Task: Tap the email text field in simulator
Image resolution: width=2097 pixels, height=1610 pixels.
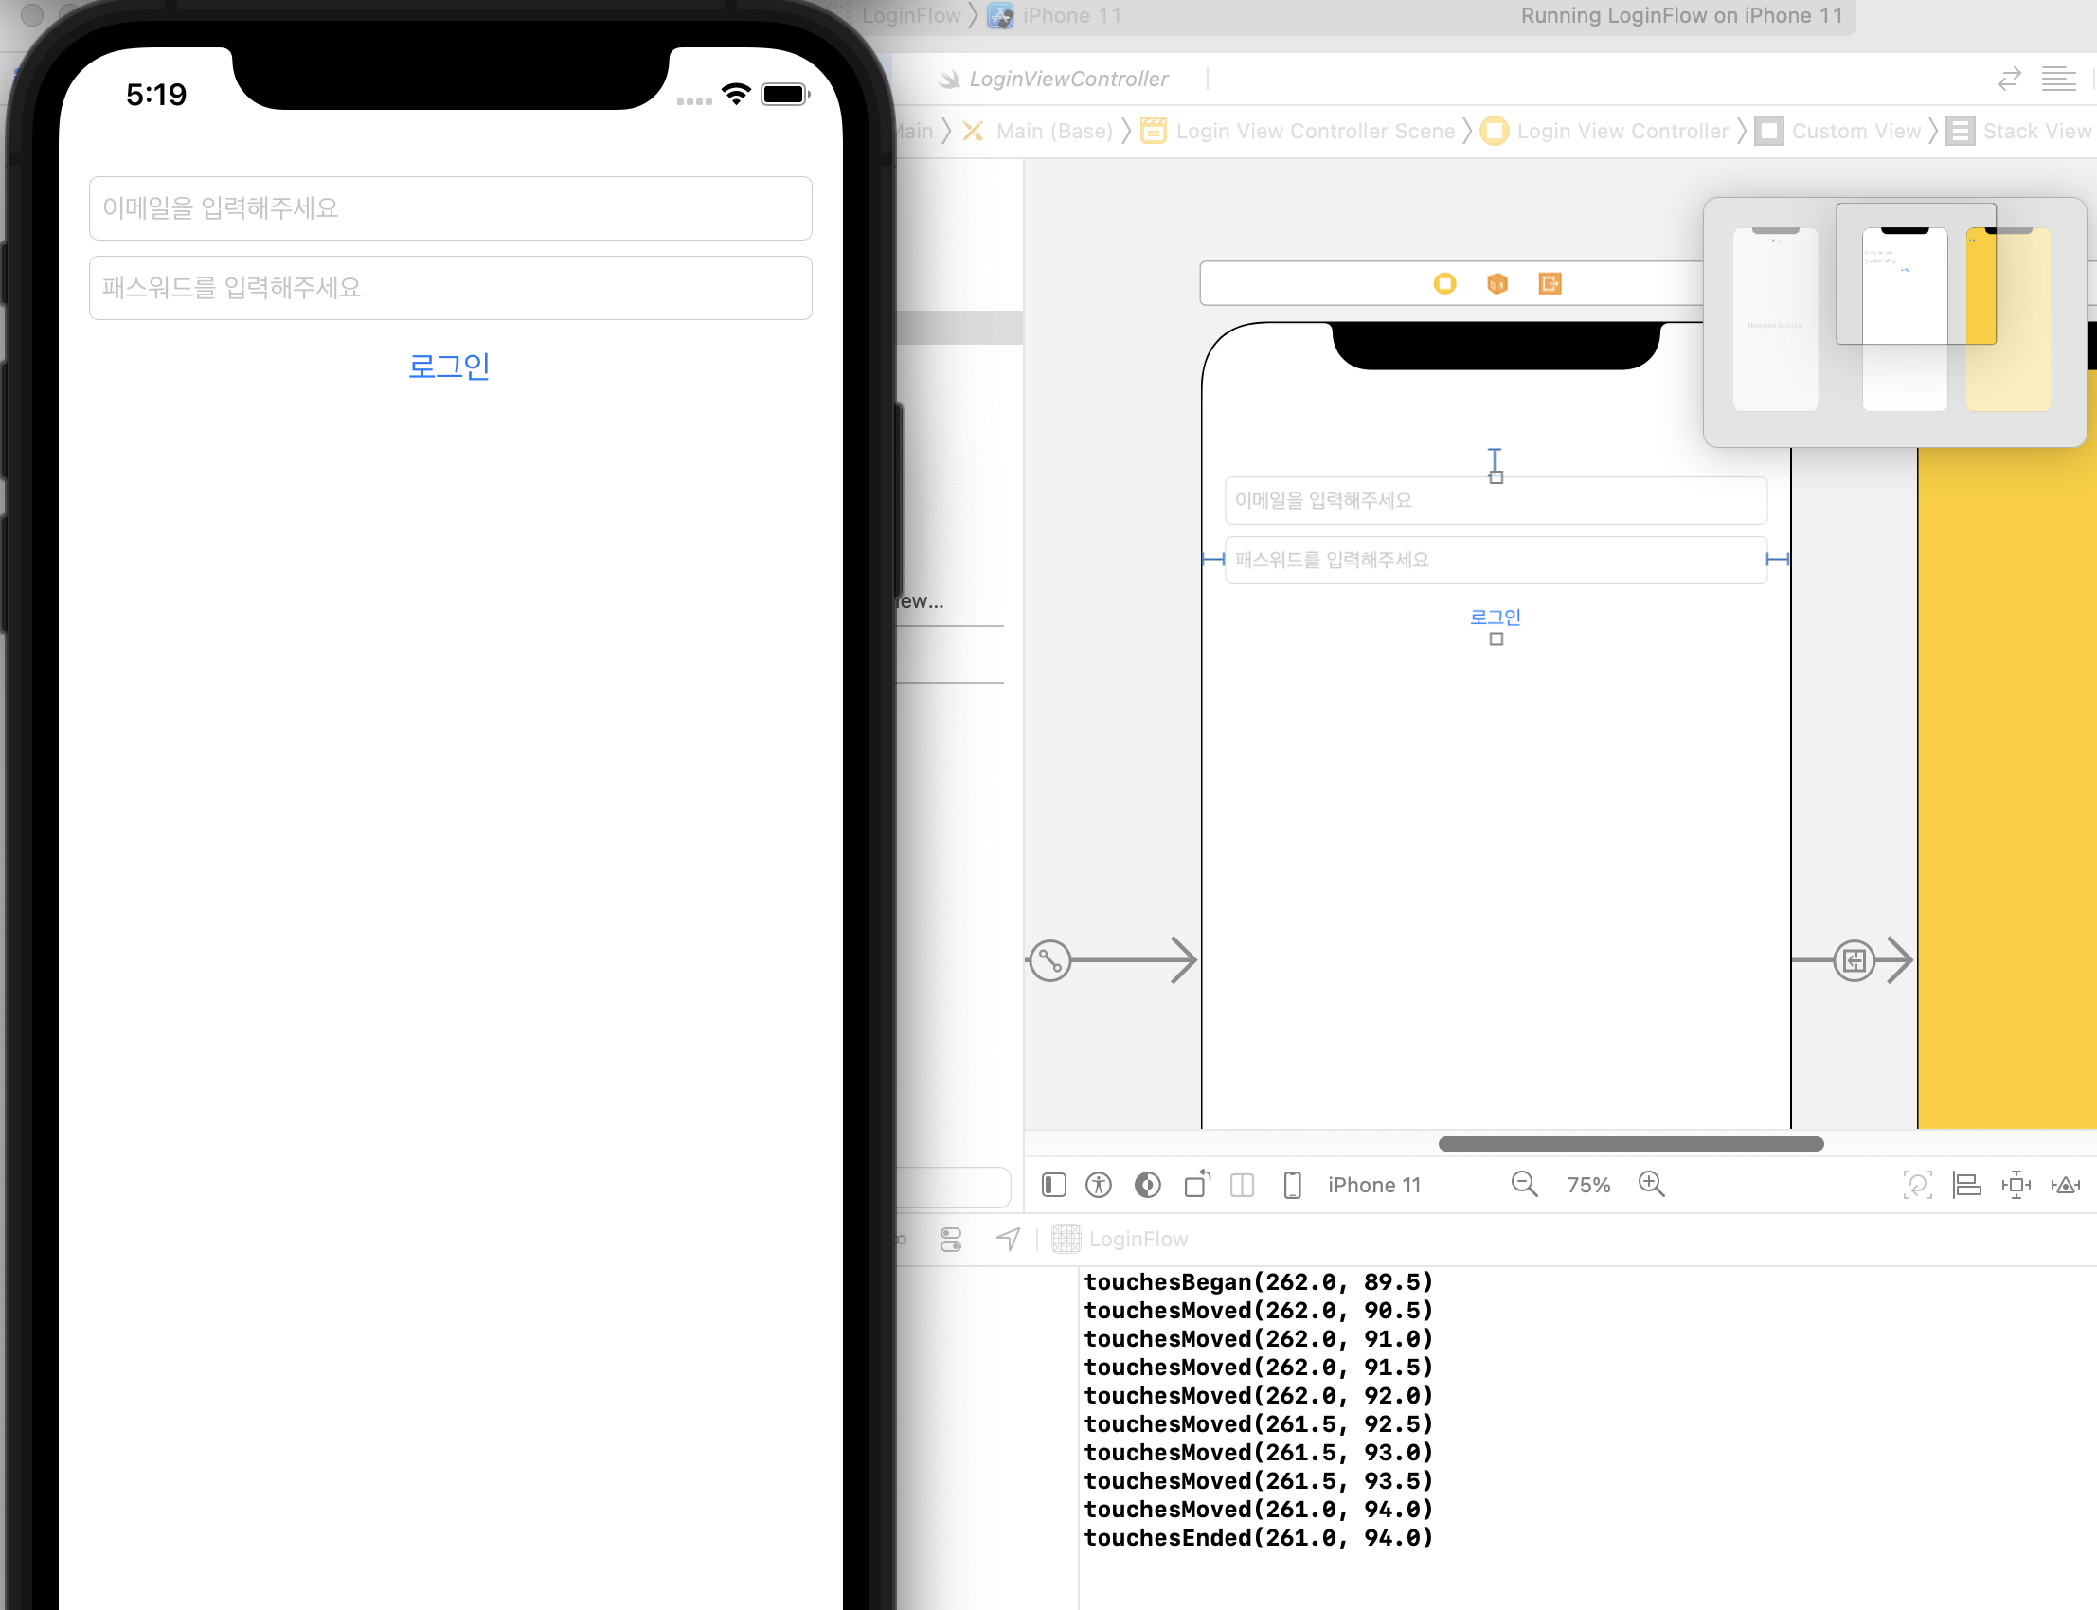Action: coord(451,208)
